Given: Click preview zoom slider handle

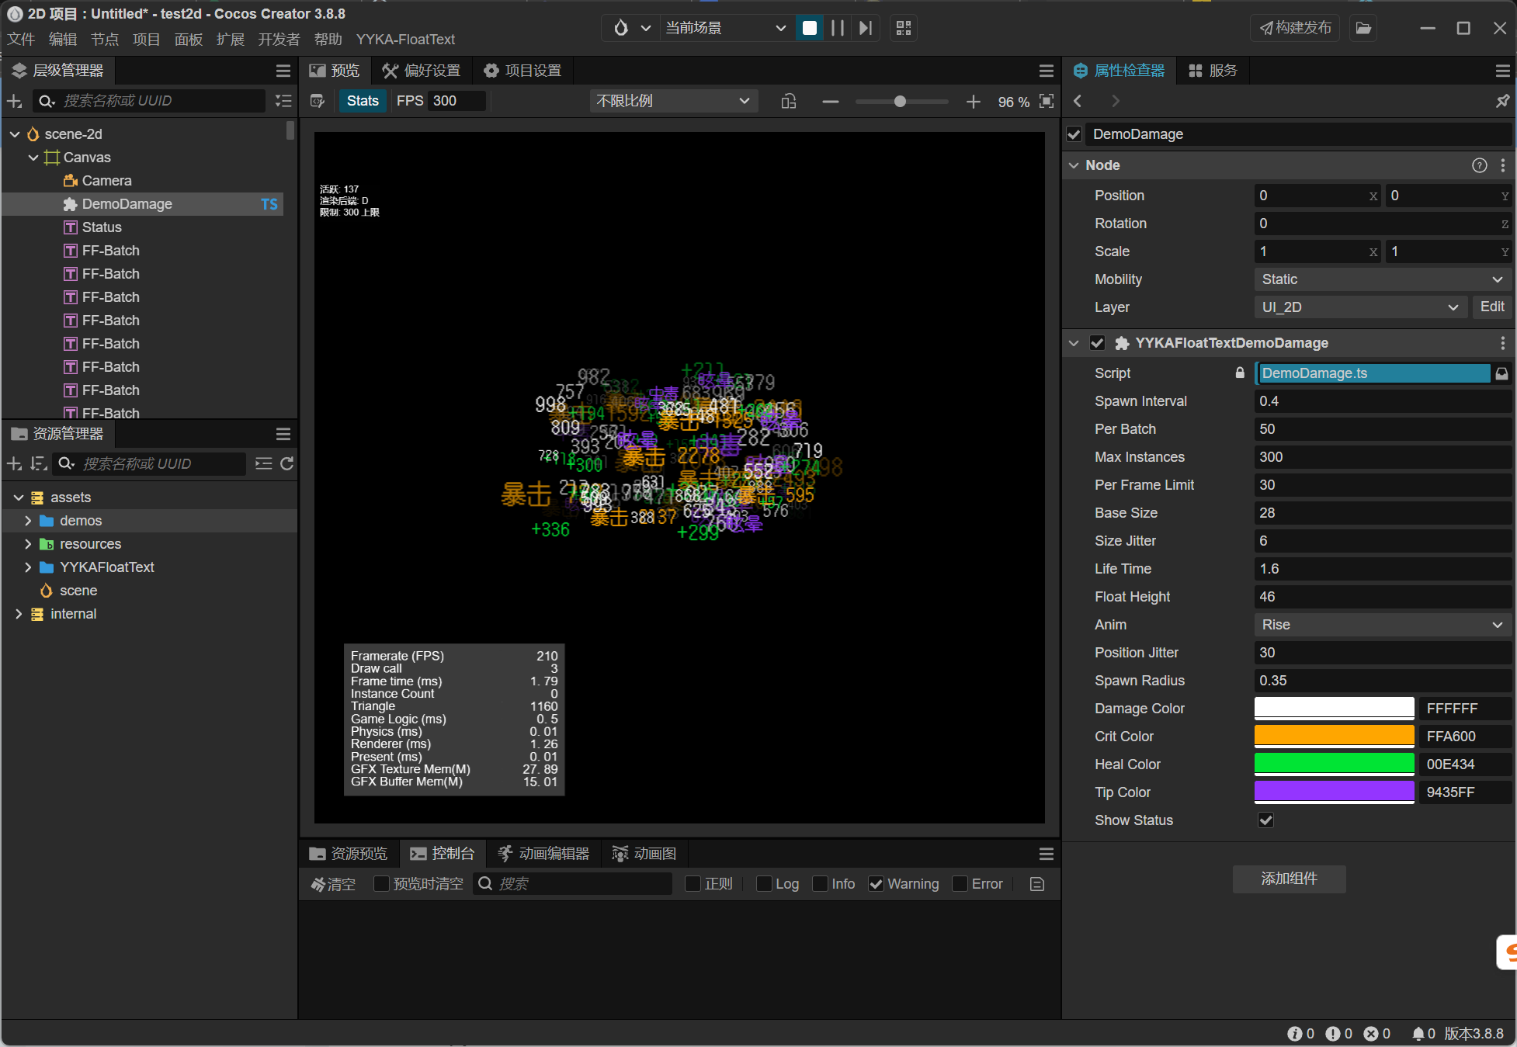Looking at the screenshot, I should pyautogui.click(x=900, y=102).
